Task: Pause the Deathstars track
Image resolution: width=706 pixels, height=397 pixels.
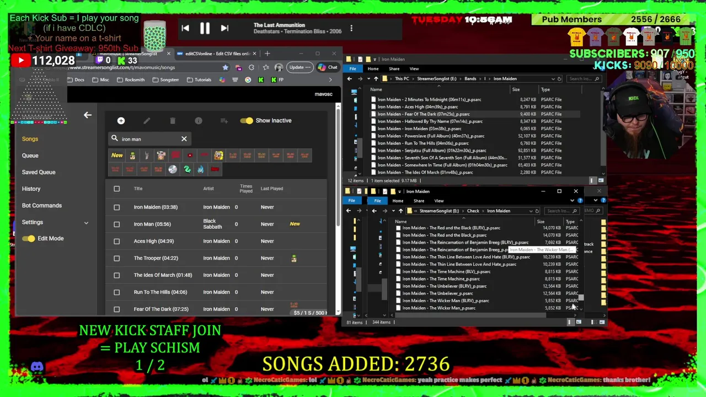Action: coord(205,28)
